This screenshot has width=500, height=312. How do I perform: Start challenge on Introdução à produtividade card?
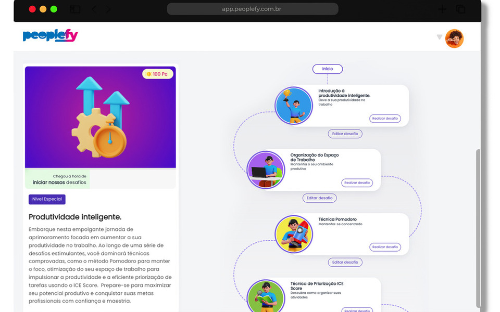coord(385,119)
